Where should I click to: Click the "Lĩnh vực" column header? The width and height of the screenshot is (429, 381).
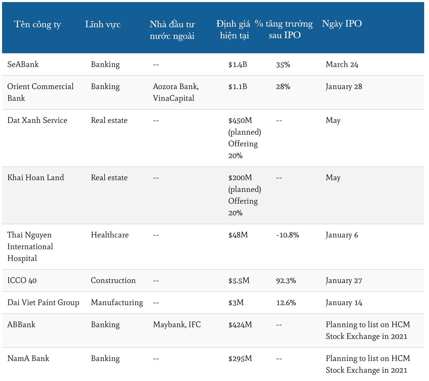[x=103, y=25]
